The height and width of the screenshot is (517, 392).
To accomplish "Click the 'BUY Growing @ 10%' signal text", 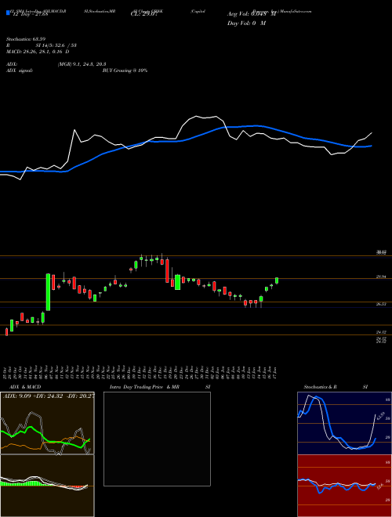I will 125,70.
